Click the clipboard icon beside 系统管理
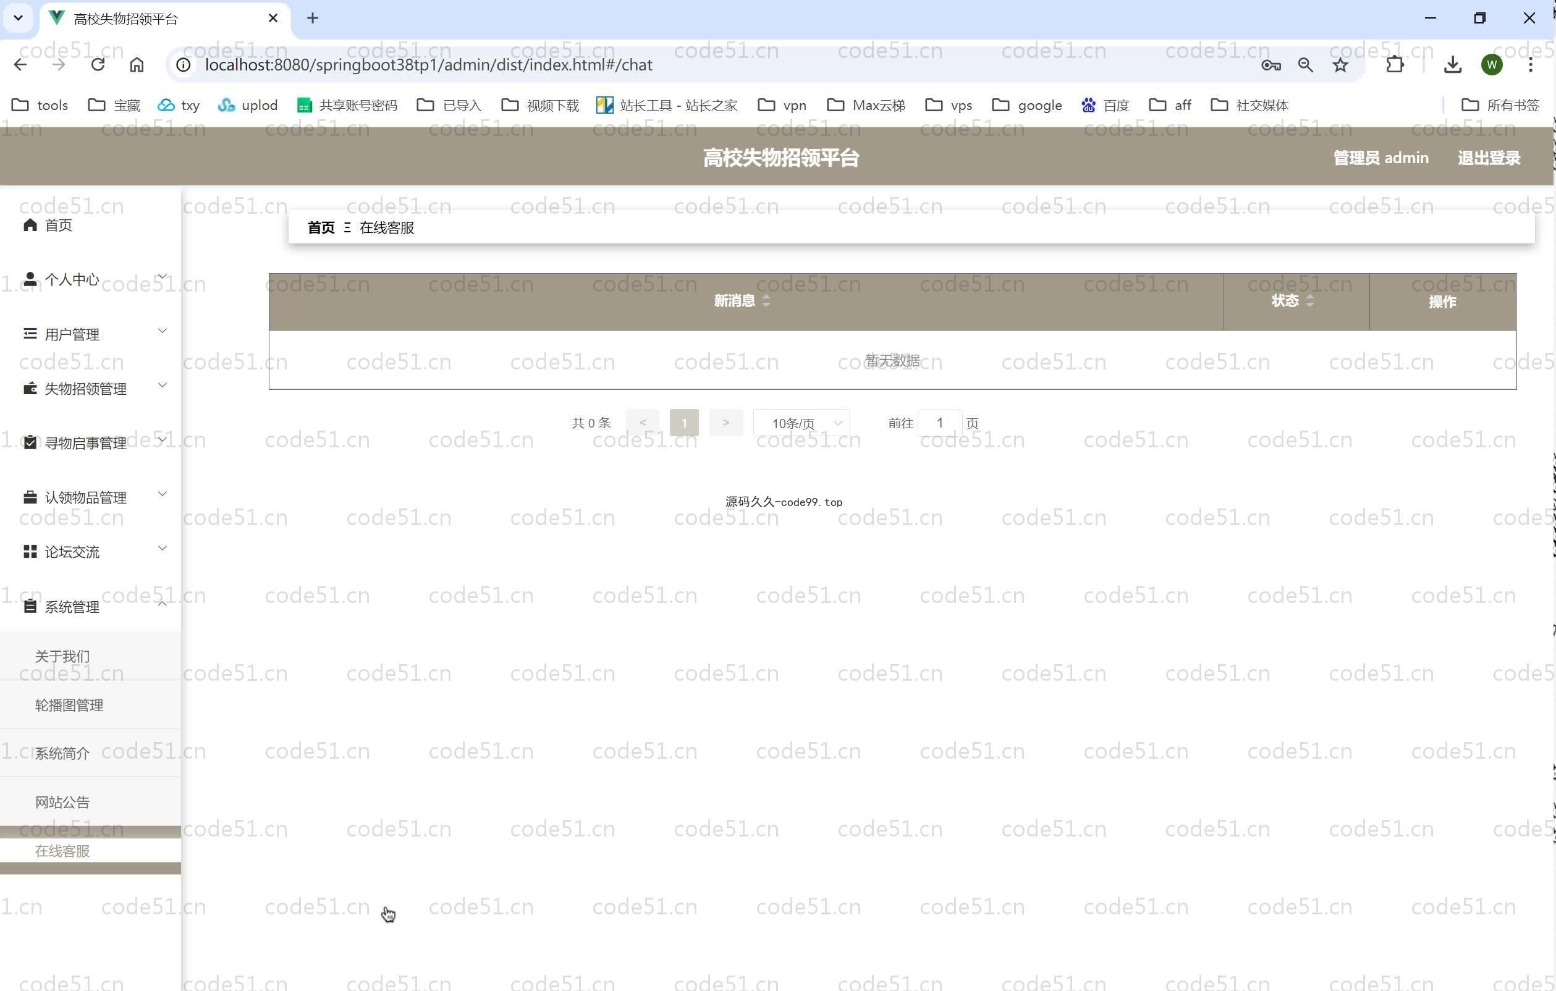The image size is (1556, 991). 30,606
